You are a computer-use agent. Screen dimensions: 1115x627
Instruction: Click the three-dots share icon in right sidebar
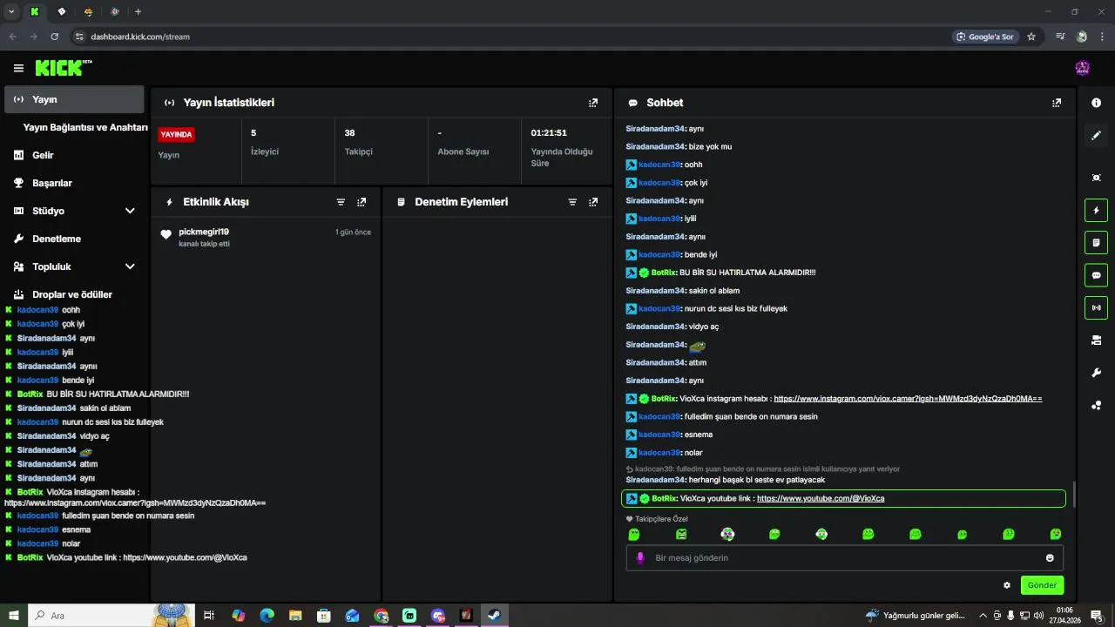(x=1096, y=405)
